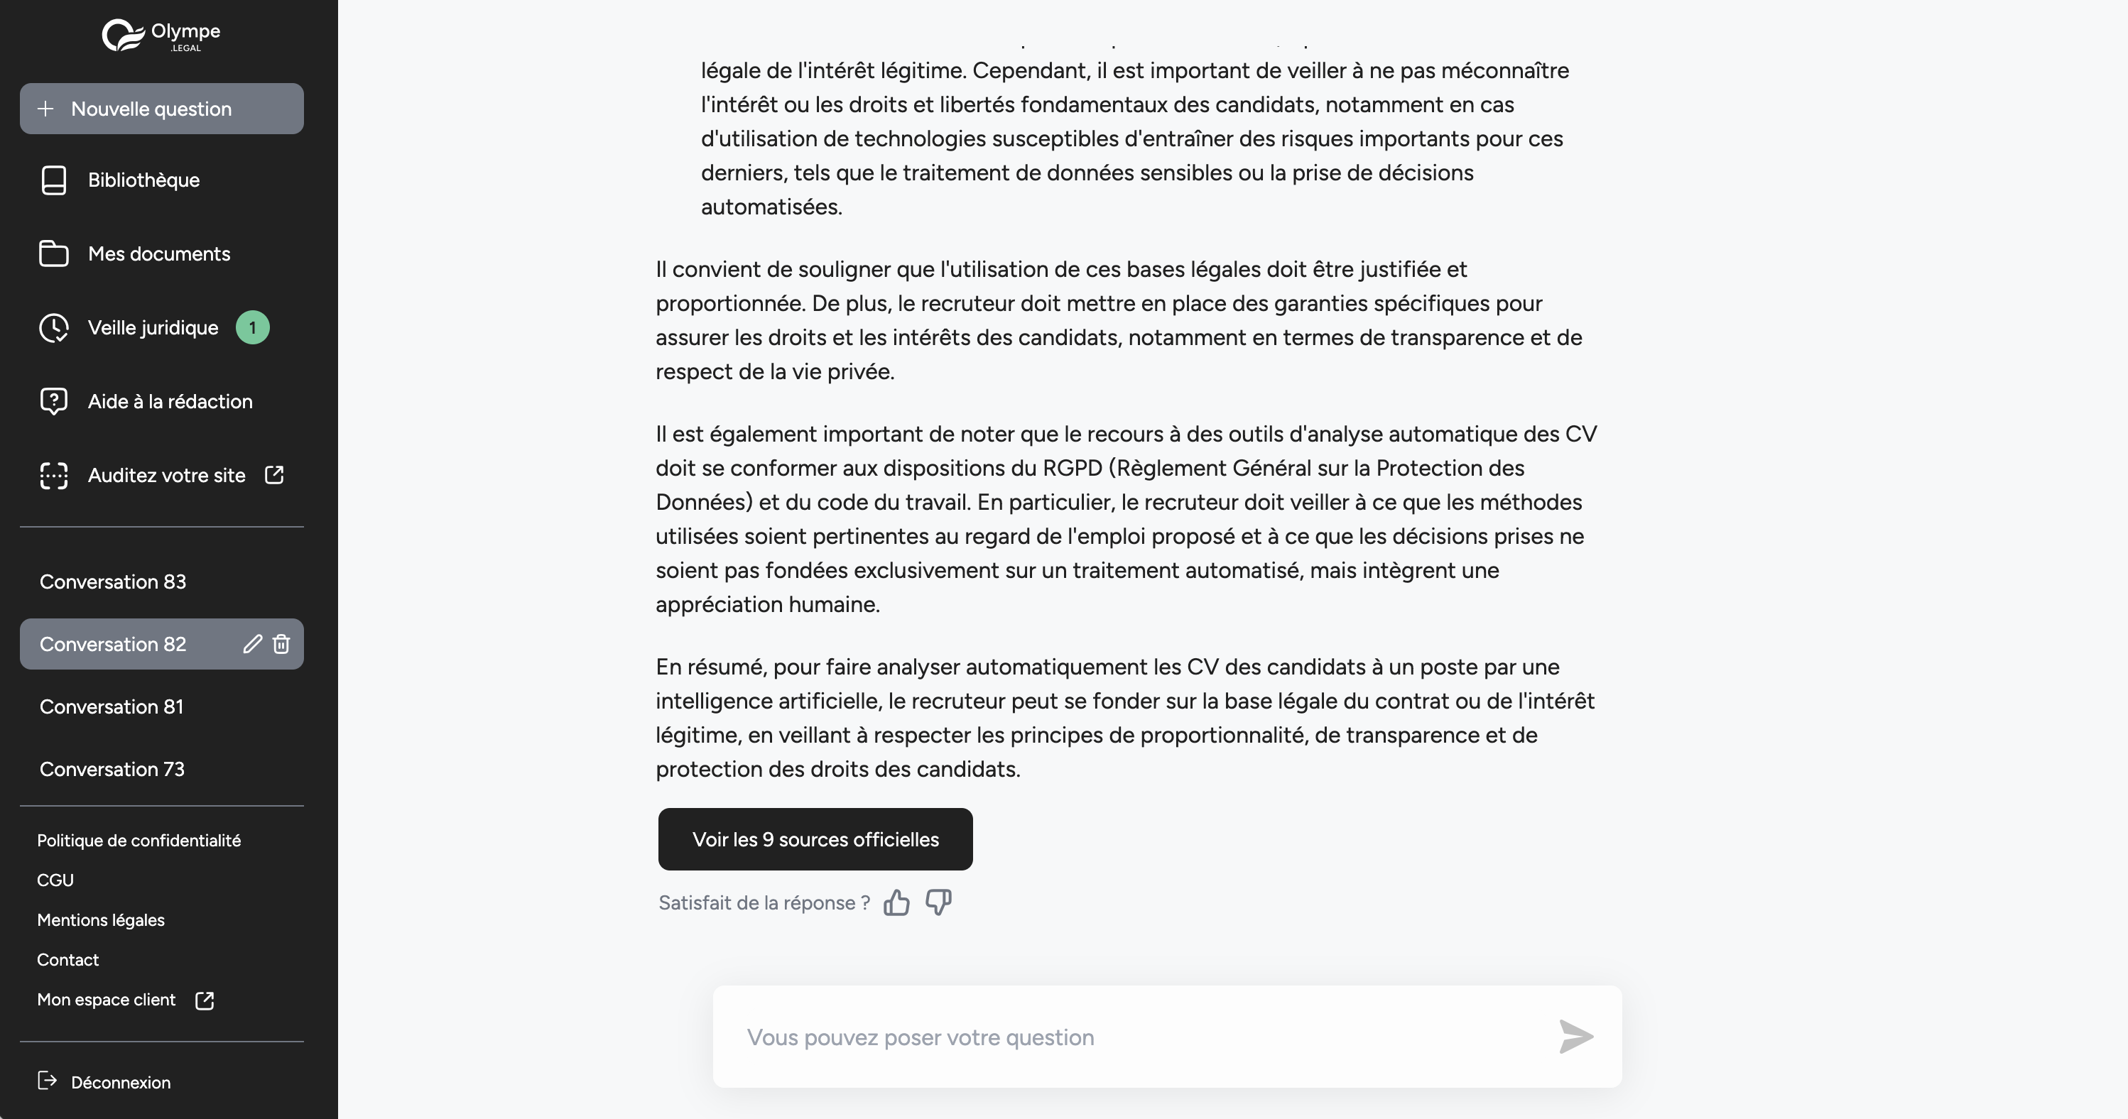Open the Bibliothèque book icon
The width and height of the screenshot is (2128, 1119).
[54, 180]
